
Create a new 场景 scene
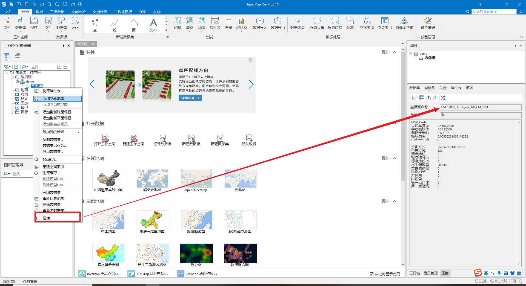tap(202, 24)
